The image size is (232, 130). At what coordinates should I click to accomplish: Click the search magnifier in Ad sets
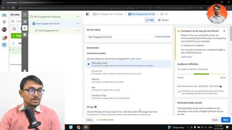click(13, 21)
